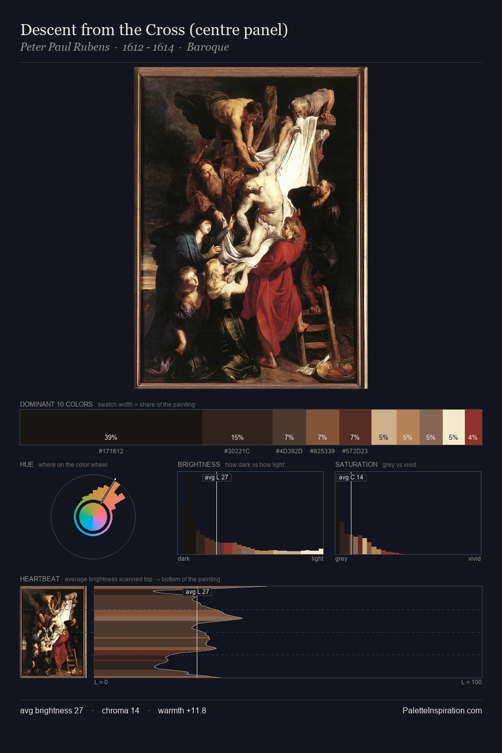The width and height of the screenshot is (502, 753).
Task: Click 'where on the color wheel' caption
Action: click(x=73, y=465)
